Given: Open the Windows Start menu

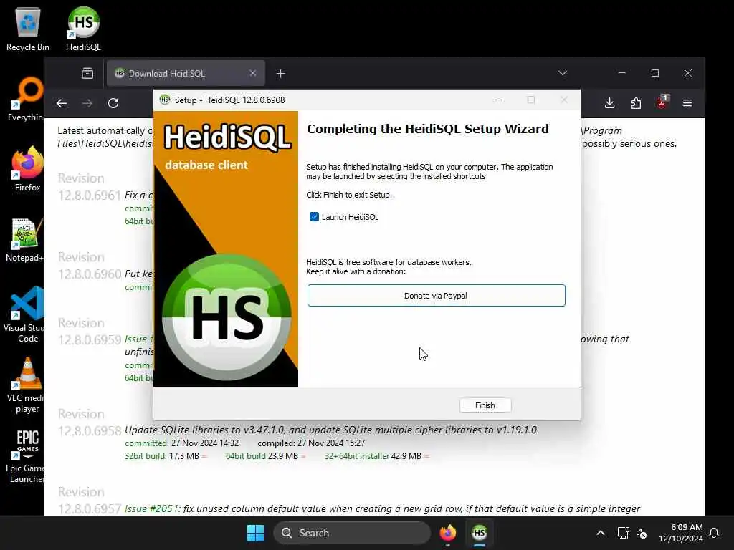Looking at the screenshot, I should (x=256, y=533).
